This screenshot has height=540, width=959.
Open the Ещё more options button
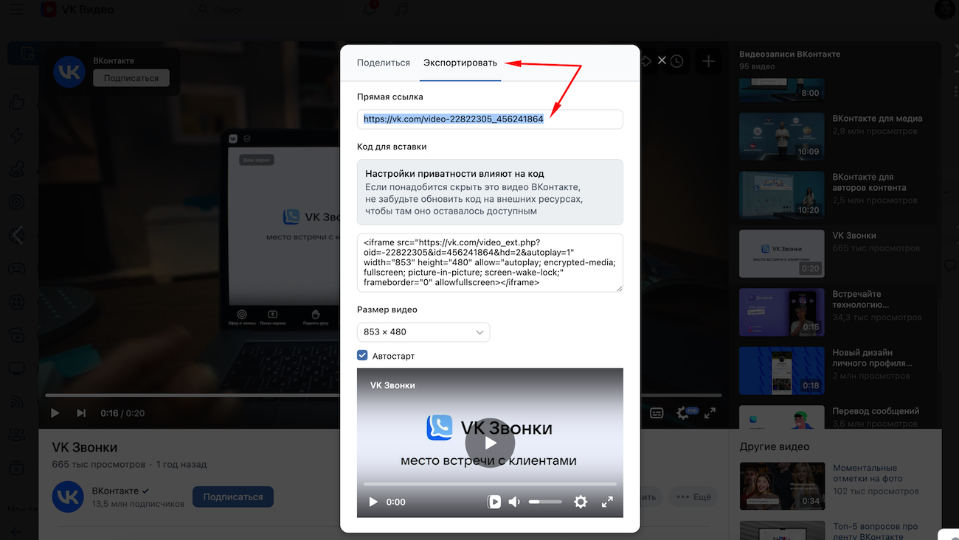click(693, 497)
